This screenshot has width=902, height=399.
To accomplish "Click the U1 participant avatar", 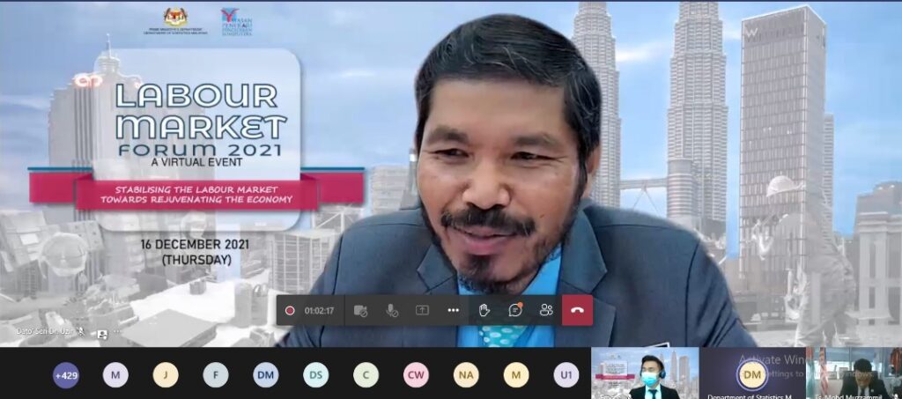I will pos(566,375).
